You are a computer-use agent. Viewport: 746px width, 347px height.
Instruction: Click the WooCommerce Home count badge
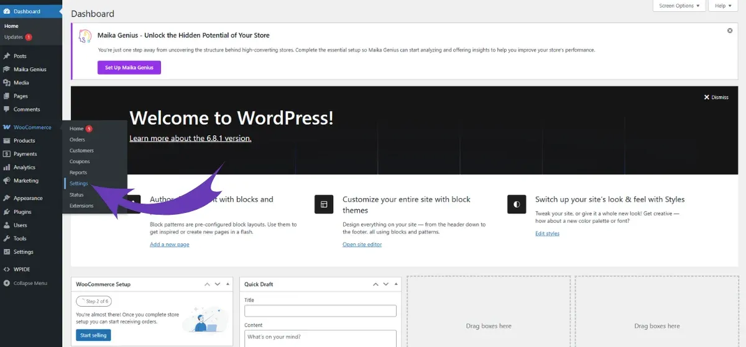click(x=89, y=128)
